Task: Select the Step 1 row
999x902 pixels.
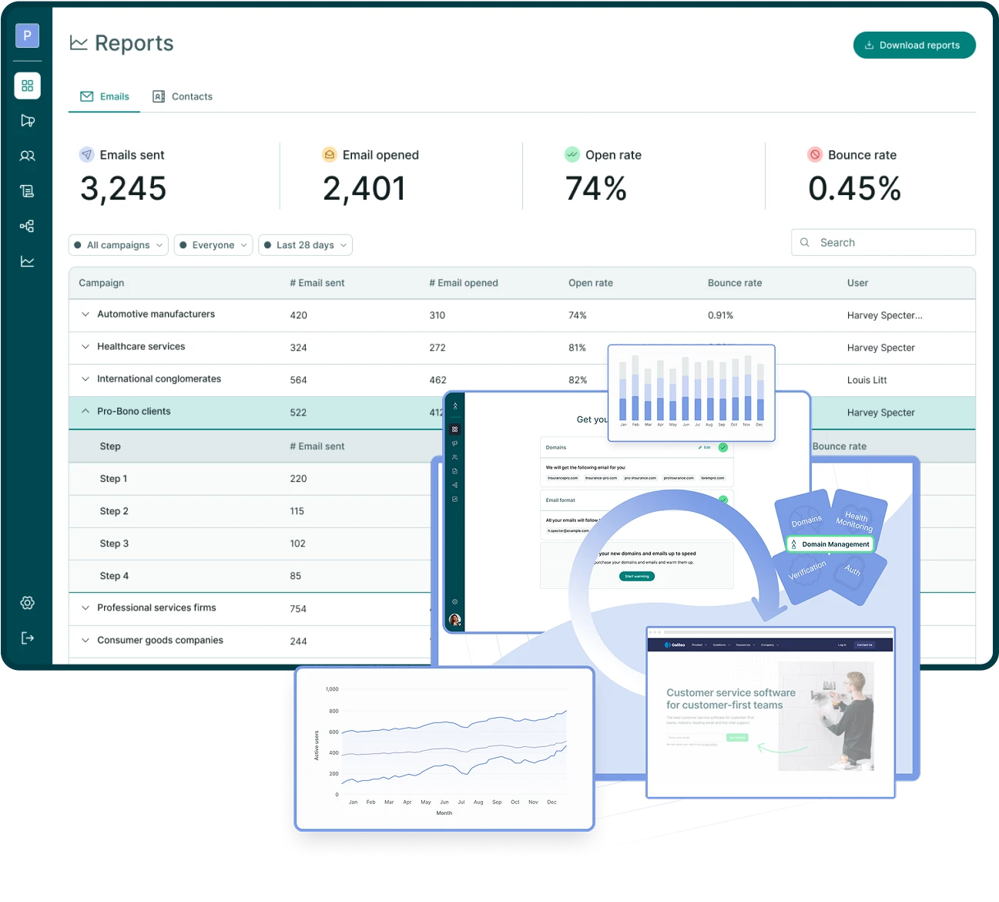Action: point(250,479)
